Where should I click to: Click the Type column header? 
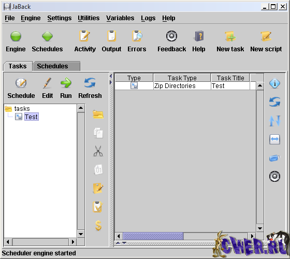point(134,78)
